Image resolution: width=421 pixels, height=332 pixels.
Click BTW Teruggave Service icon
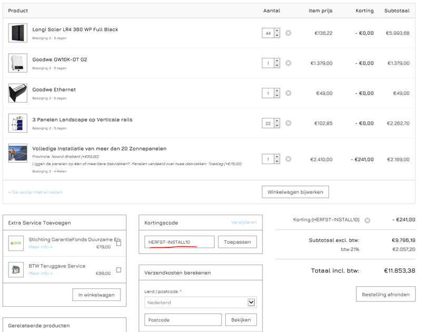pos(16,270)
